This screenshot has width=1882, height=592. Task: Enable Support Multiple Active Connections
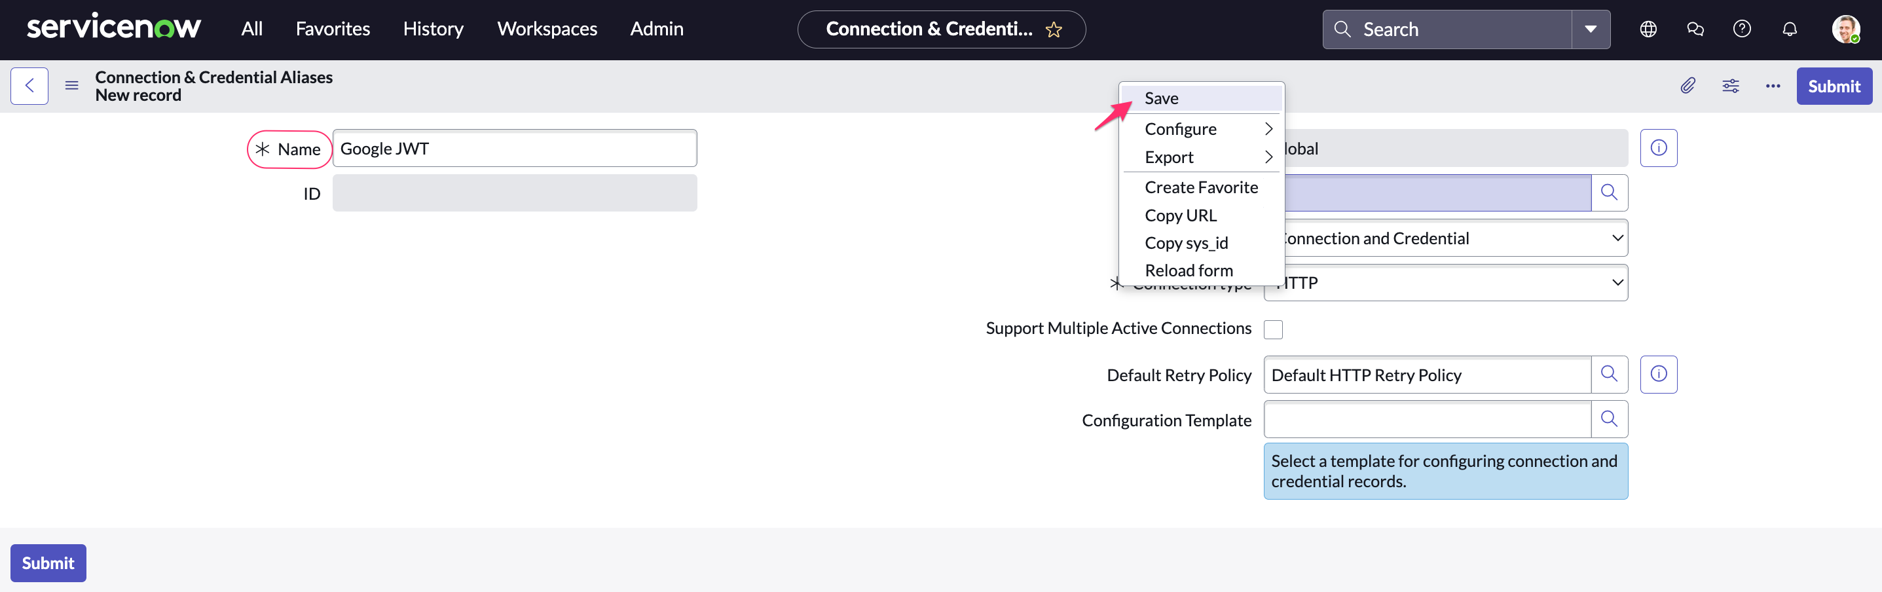[1274, 329]
